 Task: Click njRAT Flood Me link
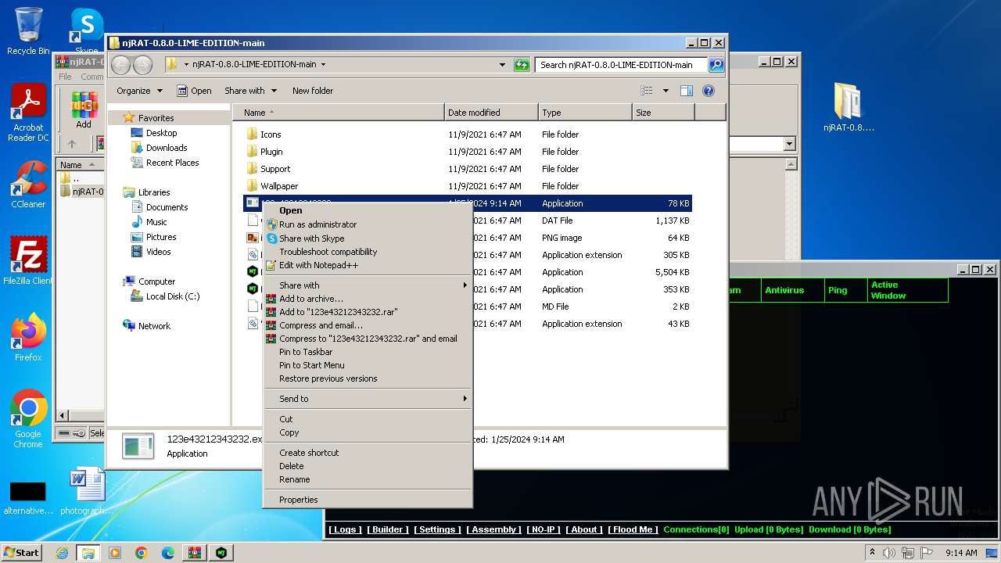click(633, 529)
